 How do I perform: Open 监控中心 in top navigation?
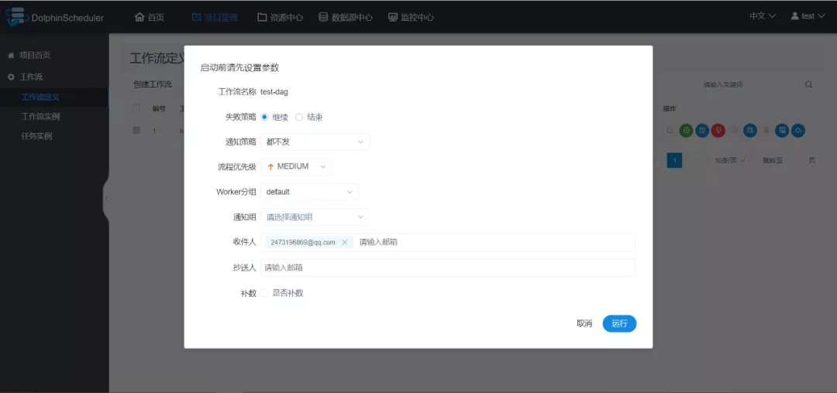coord(411,17)
